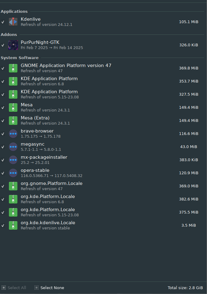Untick the opera-stable checkbox
Screen dimensions: 207x294
coord(3,173)
